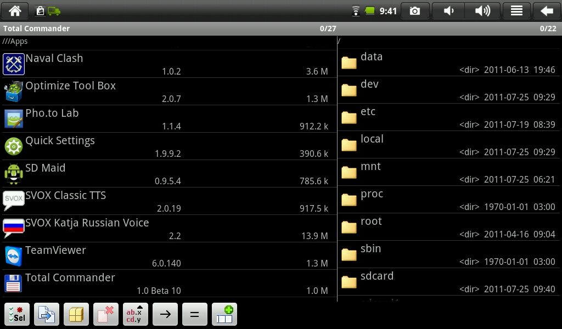Screen dimensions: 562x329
Task: Open the Select (Sel) tool
Action: click(17, 314)
